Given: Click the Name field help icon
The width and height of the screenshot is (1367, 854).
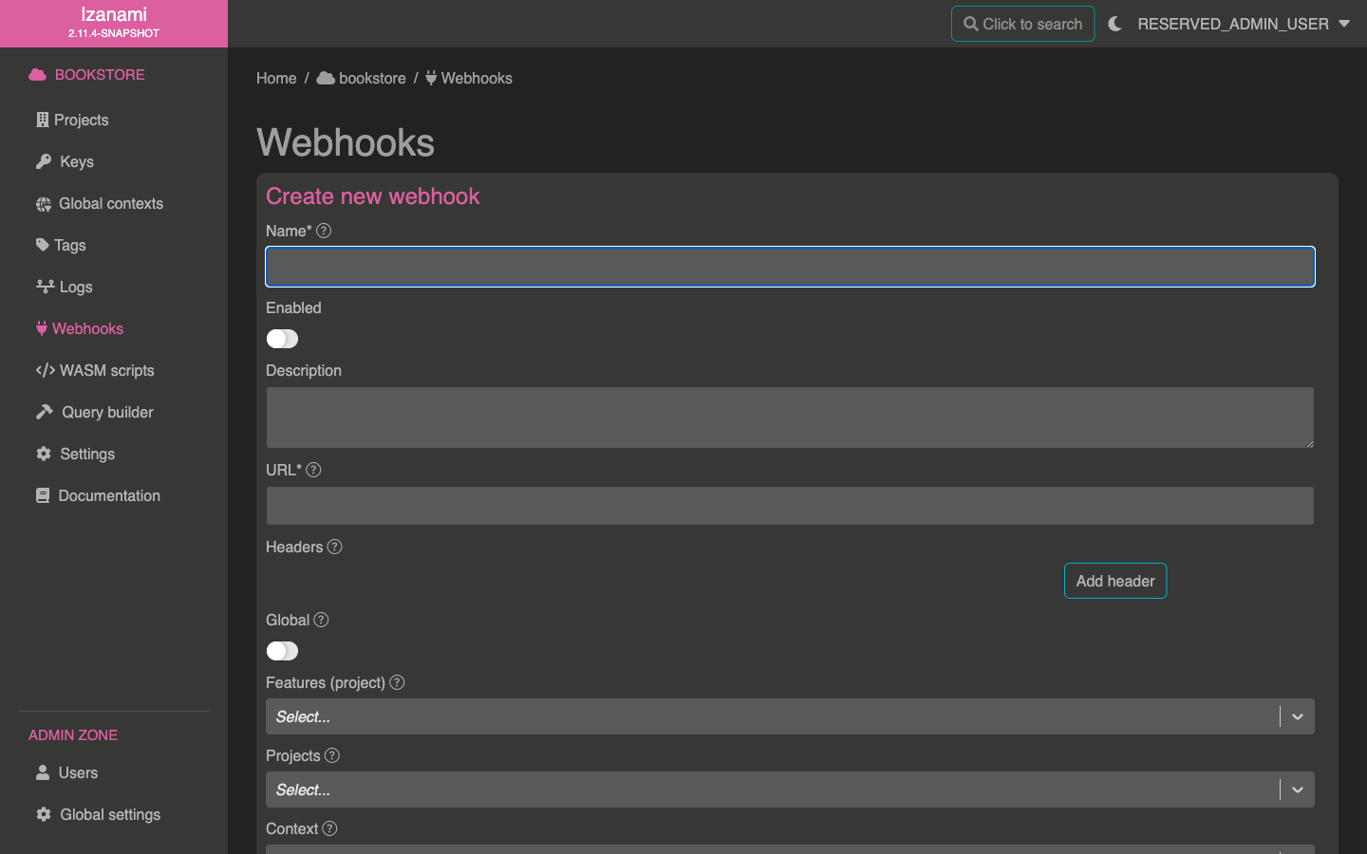Looking at the screenshot, I should [324, 231].
